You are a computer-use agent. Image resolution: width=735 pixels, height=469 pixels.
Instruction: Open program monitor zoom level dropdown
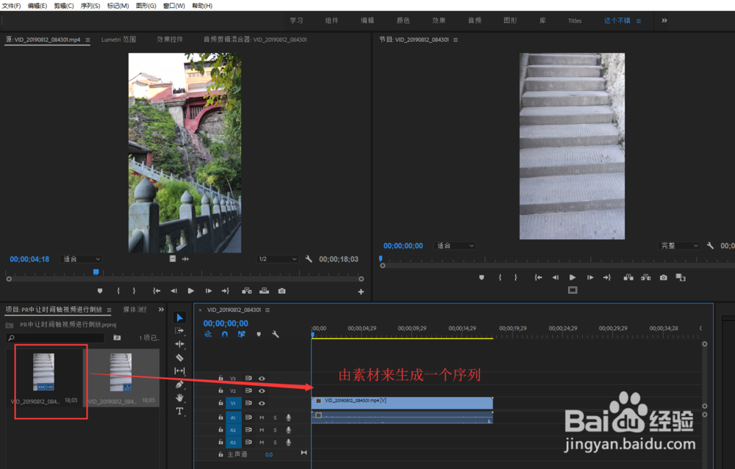click(x=455, y=246)
